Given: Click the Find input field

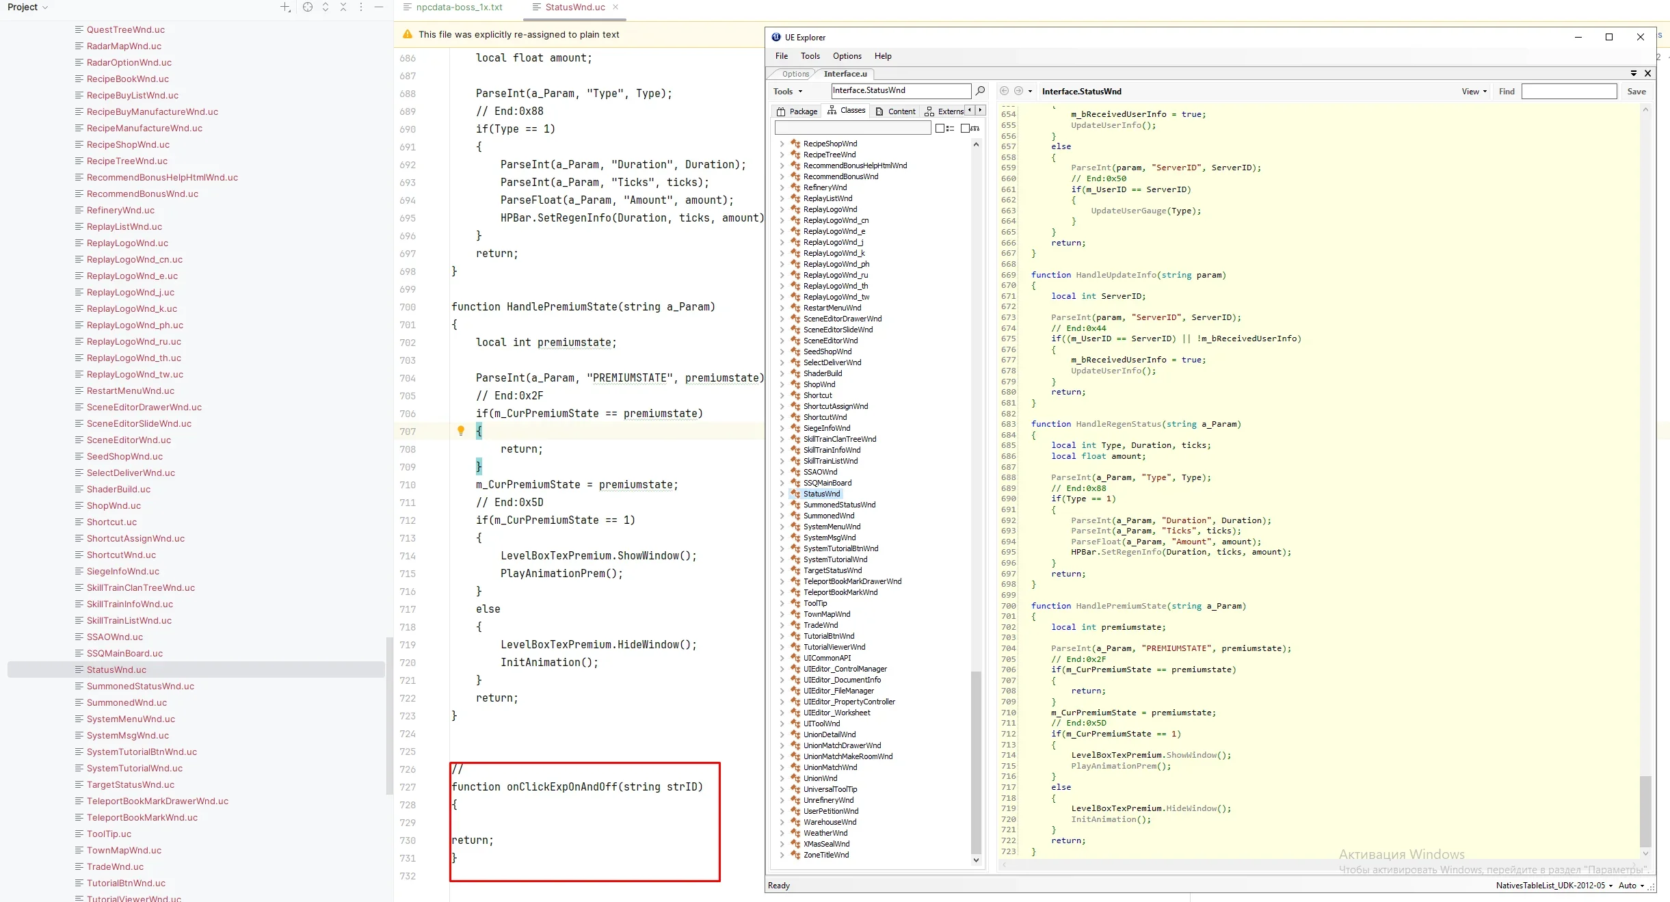Looking at the screenshot, I should [1568, 91].
